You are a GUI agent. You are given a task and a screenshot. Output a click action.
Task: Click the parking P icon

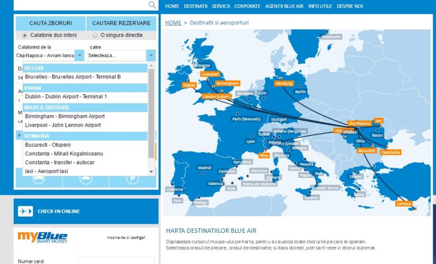pyautogui.click(x=132, y=178)
